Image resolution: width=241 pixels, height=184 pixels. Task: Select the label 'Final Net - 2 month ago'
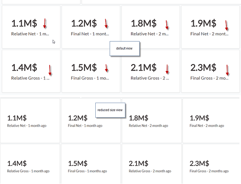tap(207, 125)
